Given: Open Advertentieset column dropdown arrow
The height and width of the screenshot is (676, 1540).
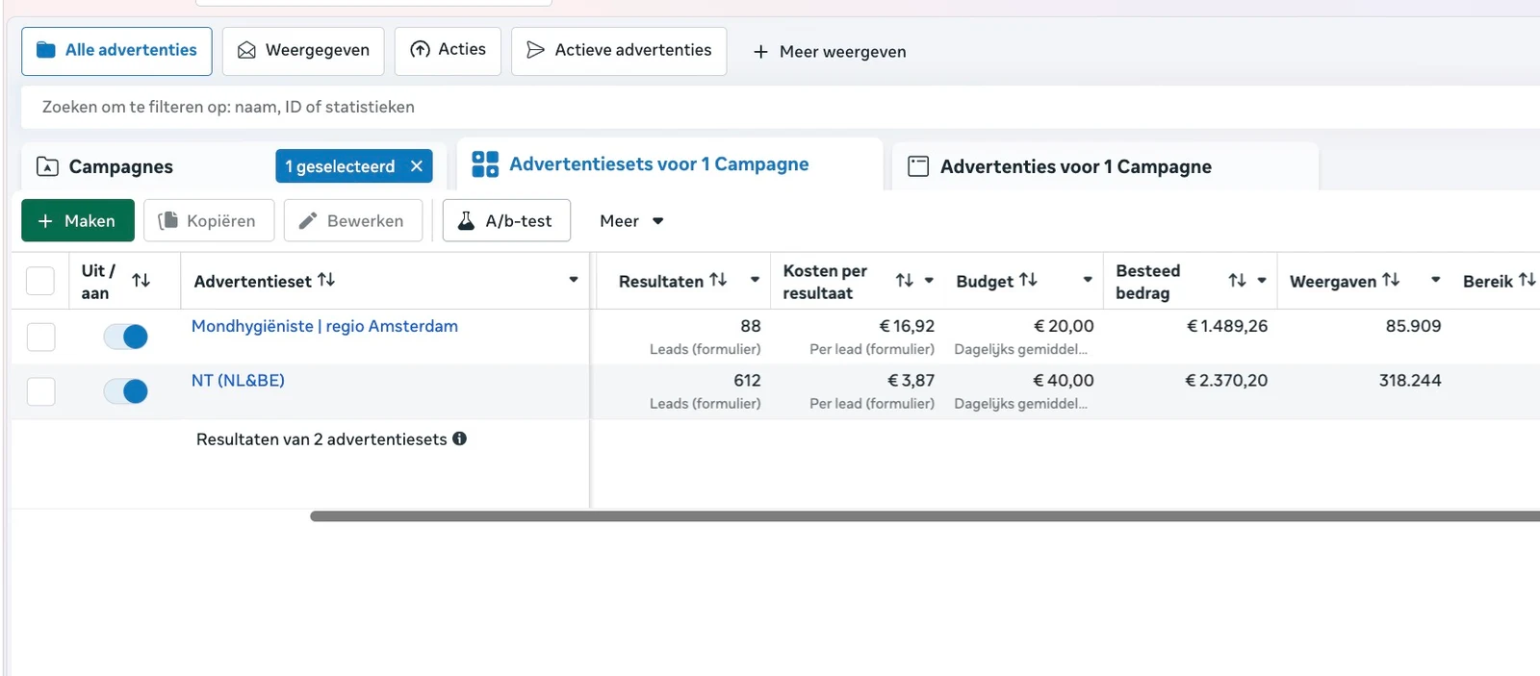Looking at the screenshot, I should click(574, 280).
